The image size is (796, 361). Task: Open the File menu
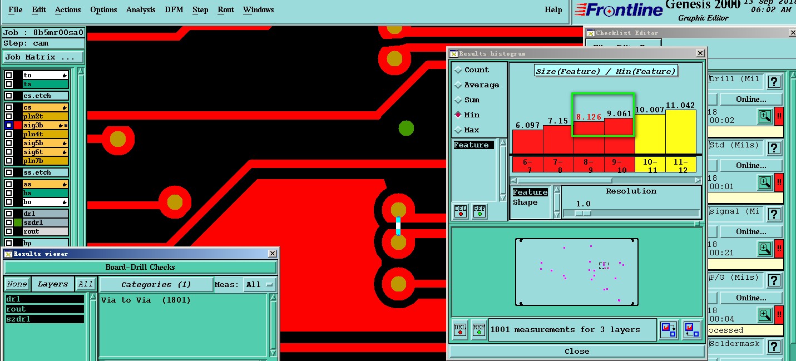tap(16, 9)
